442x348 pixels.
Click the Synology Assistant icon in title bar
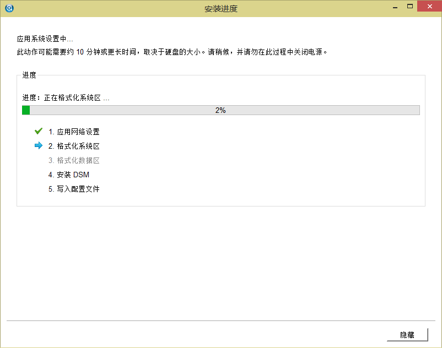point(8,8)
